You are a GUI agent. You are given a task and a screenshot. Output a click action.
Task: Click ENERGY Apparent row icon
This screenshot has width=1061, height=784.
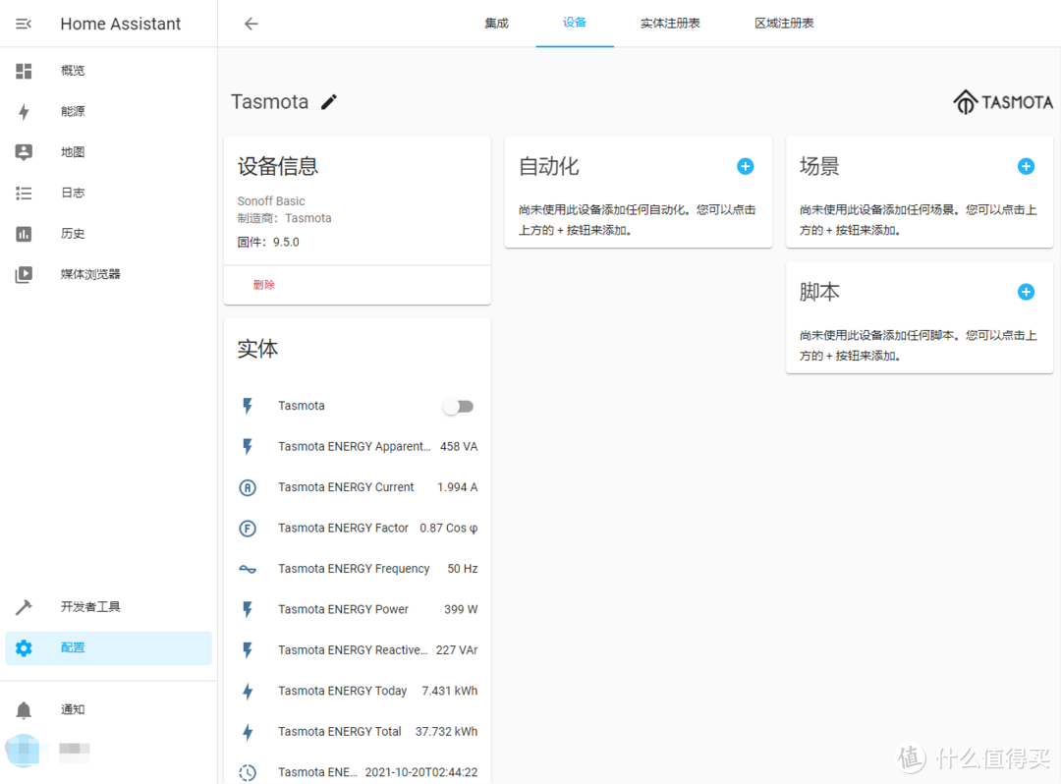(248, 446)
